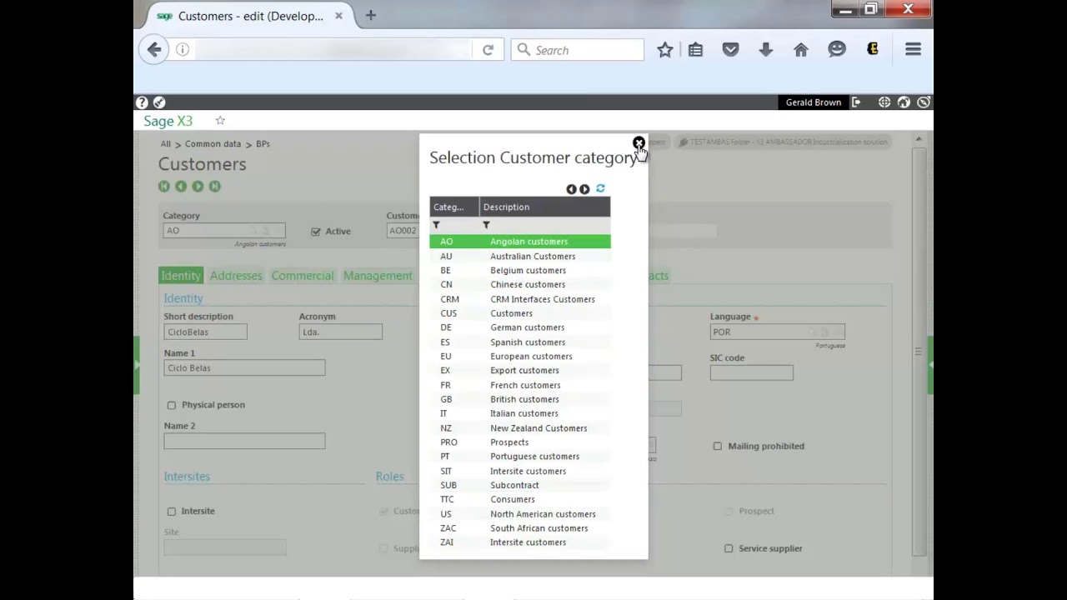1067x600 pixels.
Task: Go to next page in selection list
Action: (x=584, y=189)
